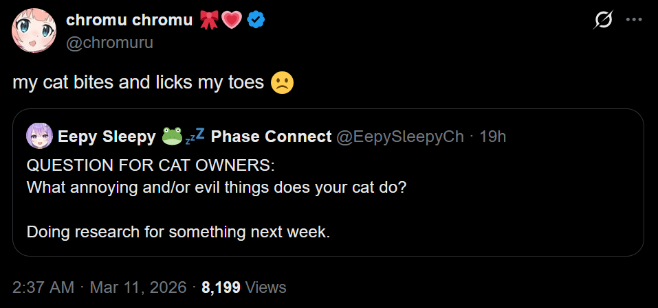Open the three-dot More options menu

[x=633, y=21]
